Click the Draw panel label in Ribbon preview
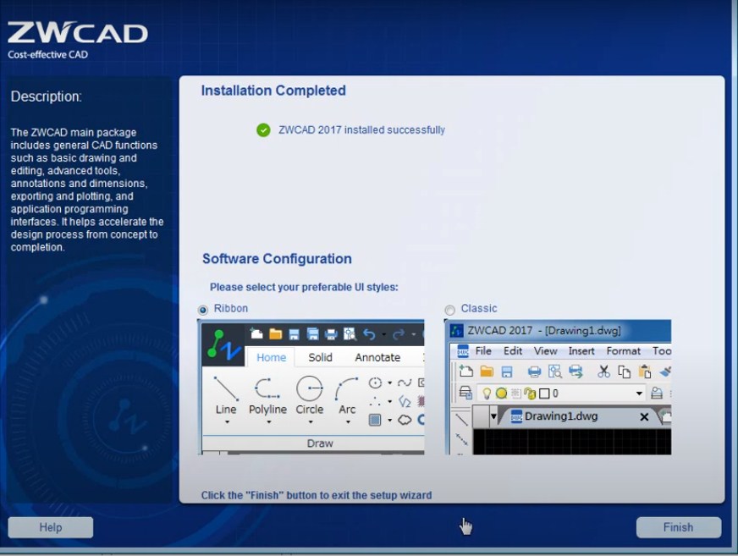 320,443
